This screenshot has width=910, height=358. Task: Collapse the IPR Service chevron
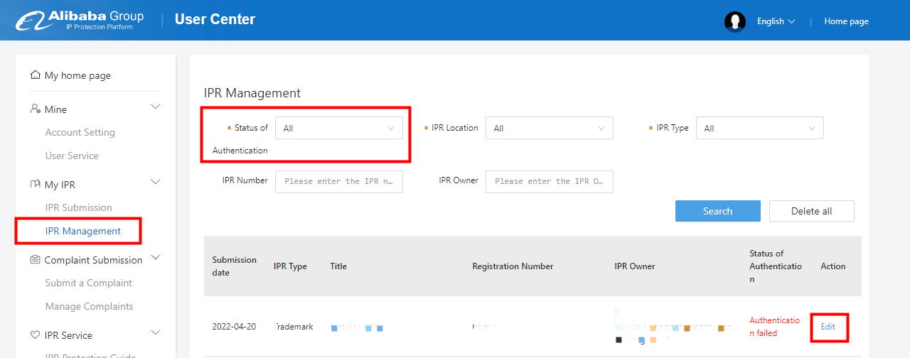pos(156,332)
